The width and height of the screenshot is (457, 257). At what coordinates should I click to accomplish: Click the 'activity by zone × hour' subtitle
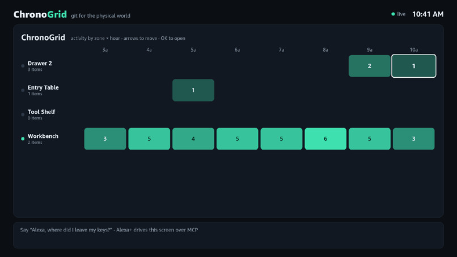(95, 38)
